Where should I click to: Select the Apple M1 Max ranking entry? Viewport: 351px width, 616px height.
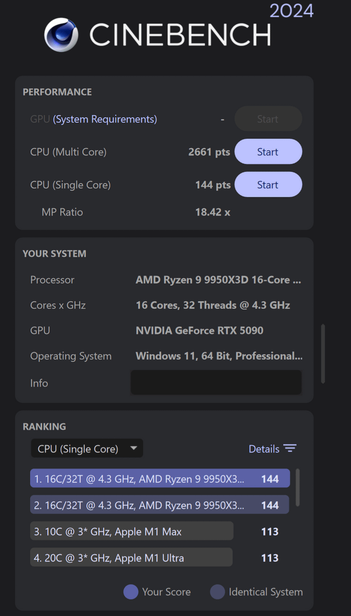(132, 531)
